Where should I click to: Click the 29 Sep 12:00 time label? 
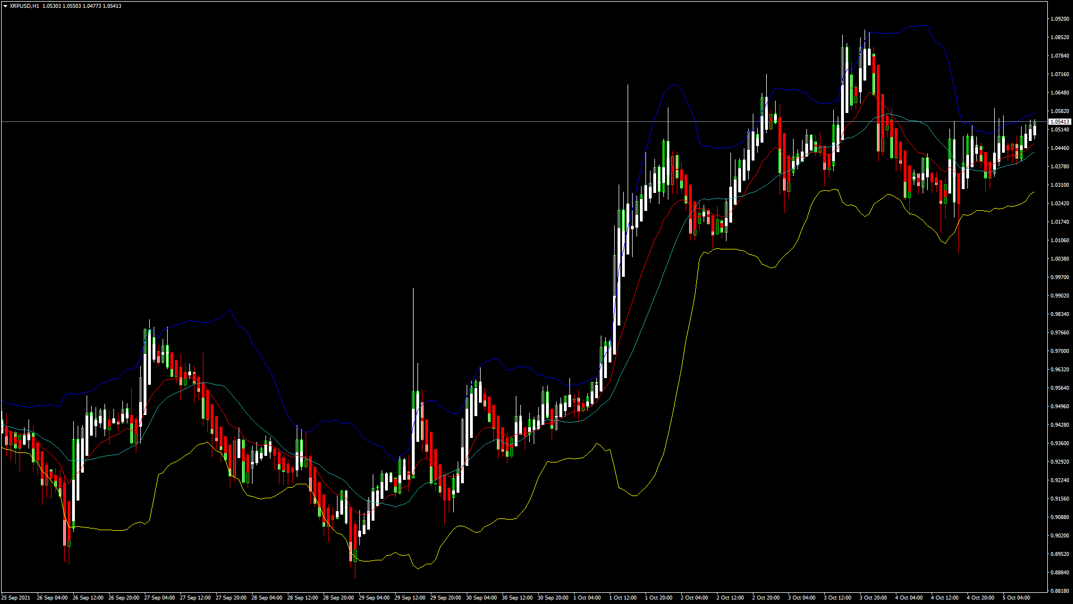point(410,597)
